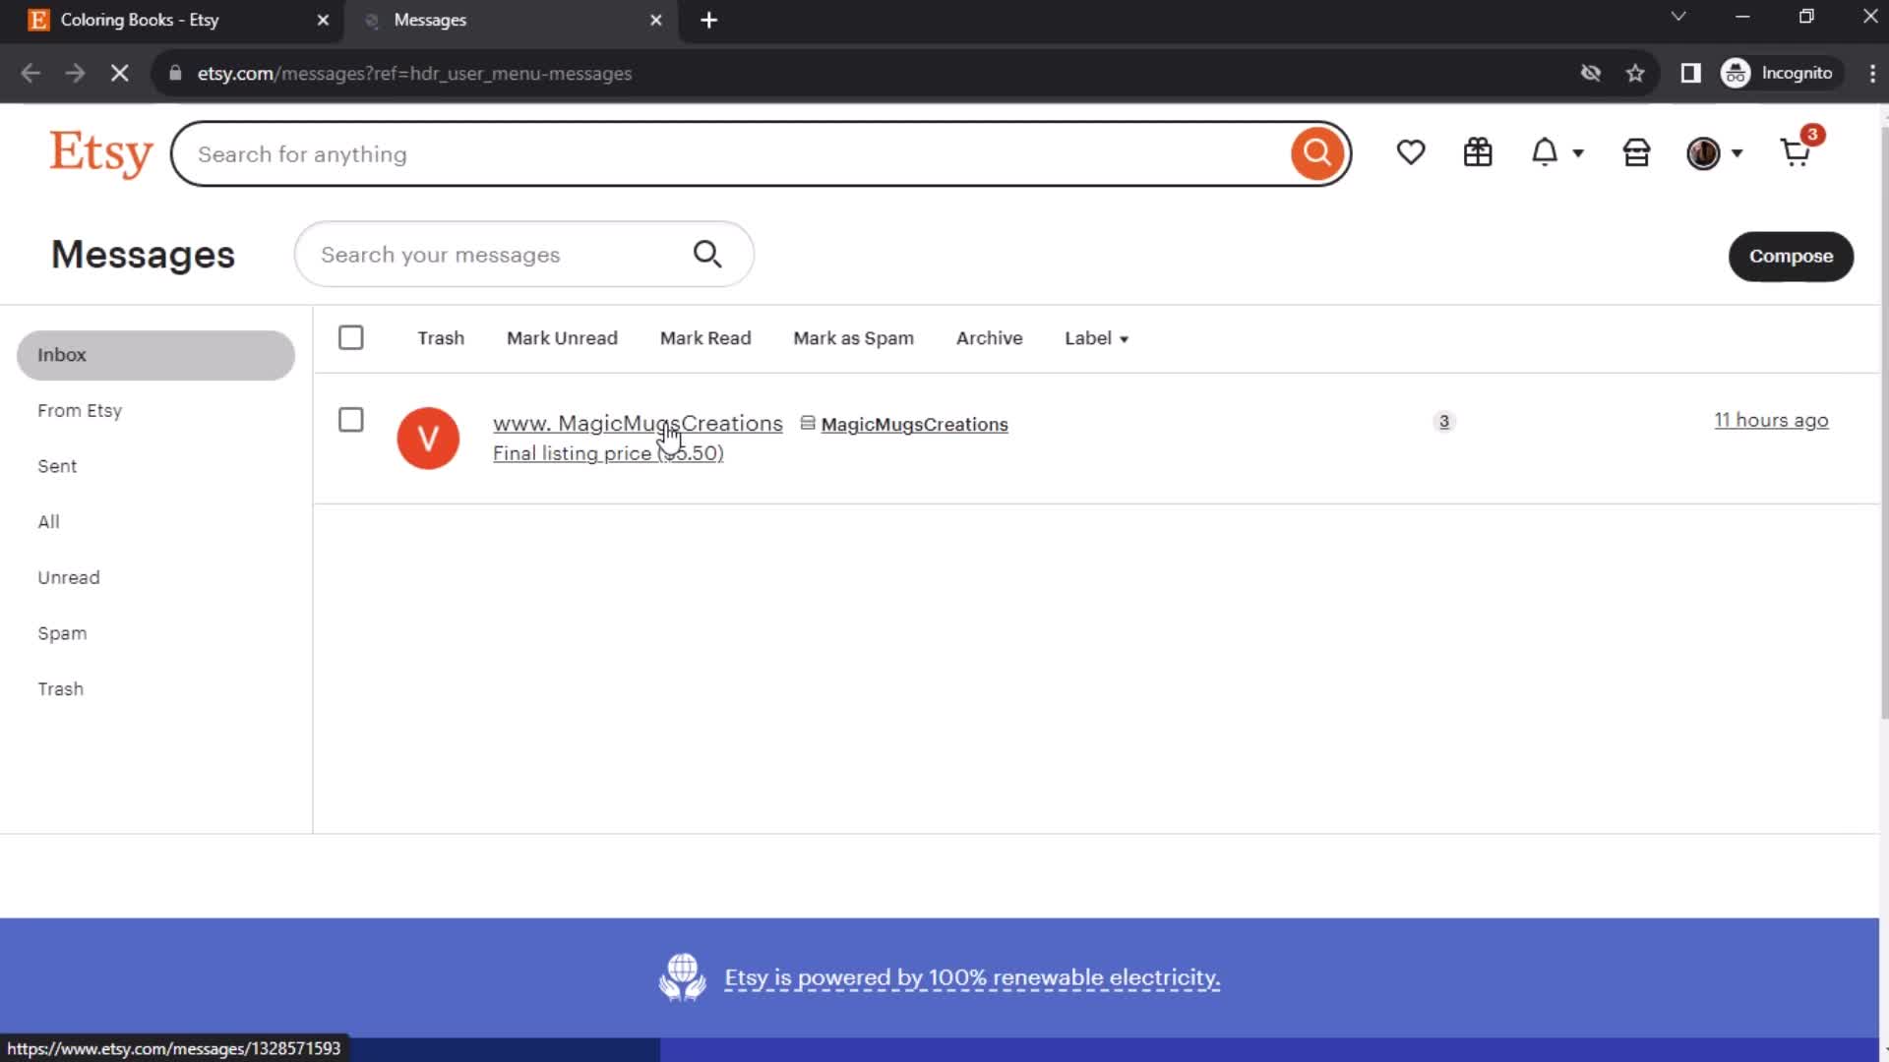The image size is (1889, 1062).
Task: Close the Coloring Books - Etsy tab
Action: (x=323, y=20)
